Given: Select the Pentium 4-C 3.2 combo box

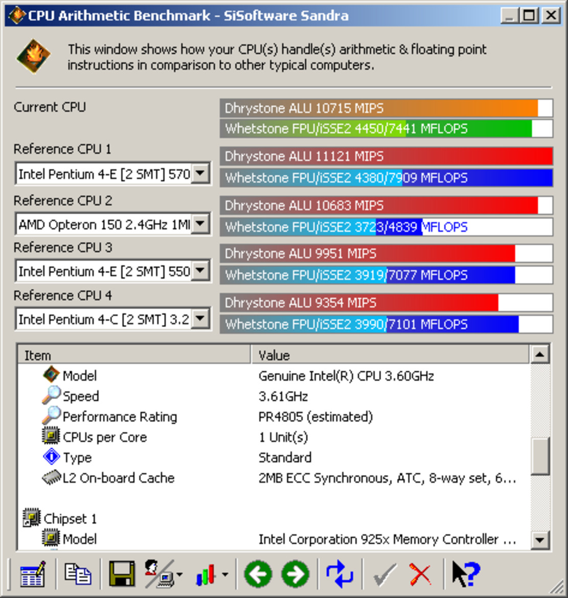Looking at the screenshot, I should click(113, 319).
